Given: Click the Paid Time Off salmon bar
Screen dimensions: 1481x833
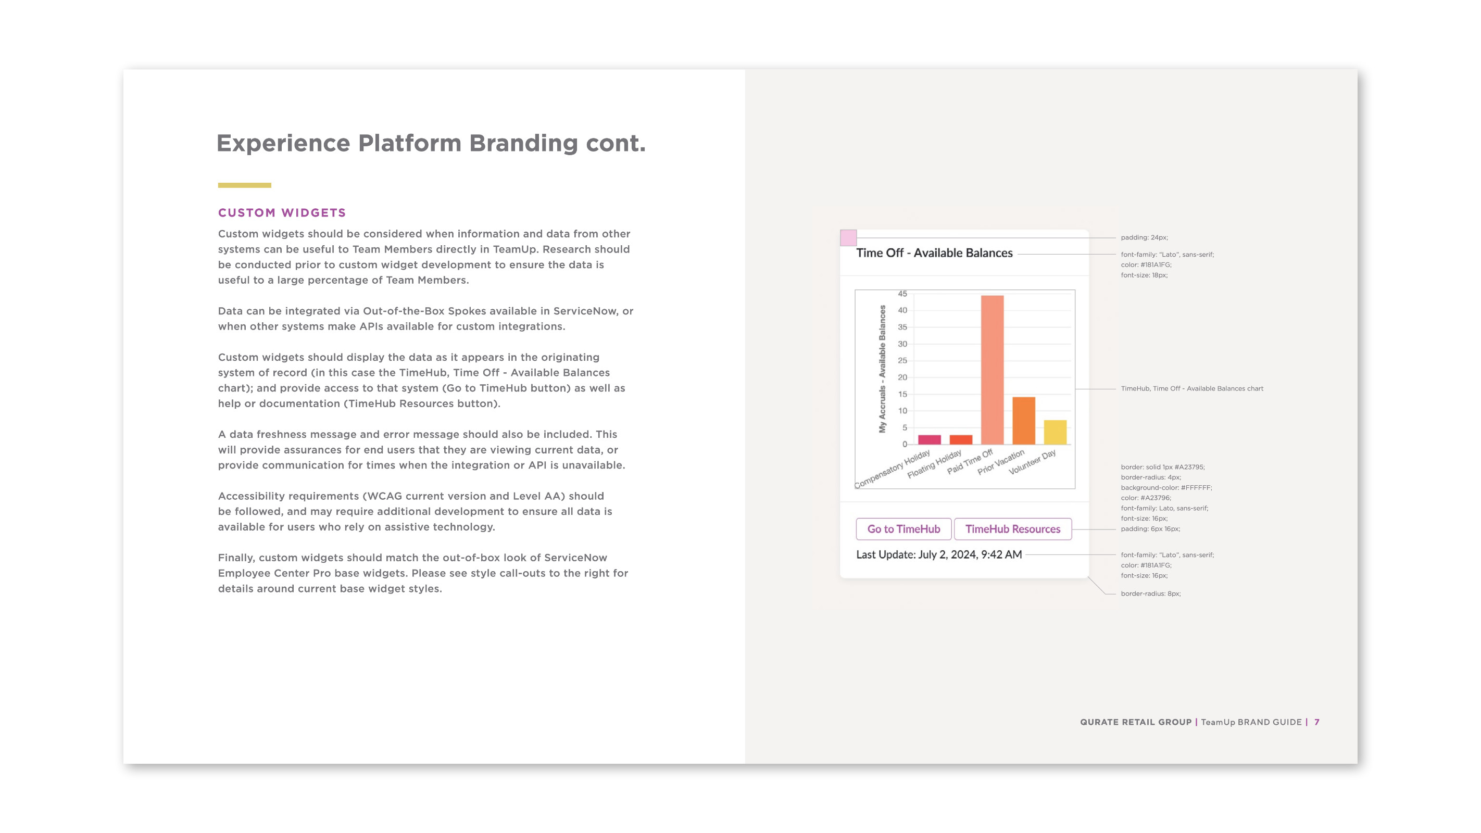Looking at the screenshot, I should (993, 370).
